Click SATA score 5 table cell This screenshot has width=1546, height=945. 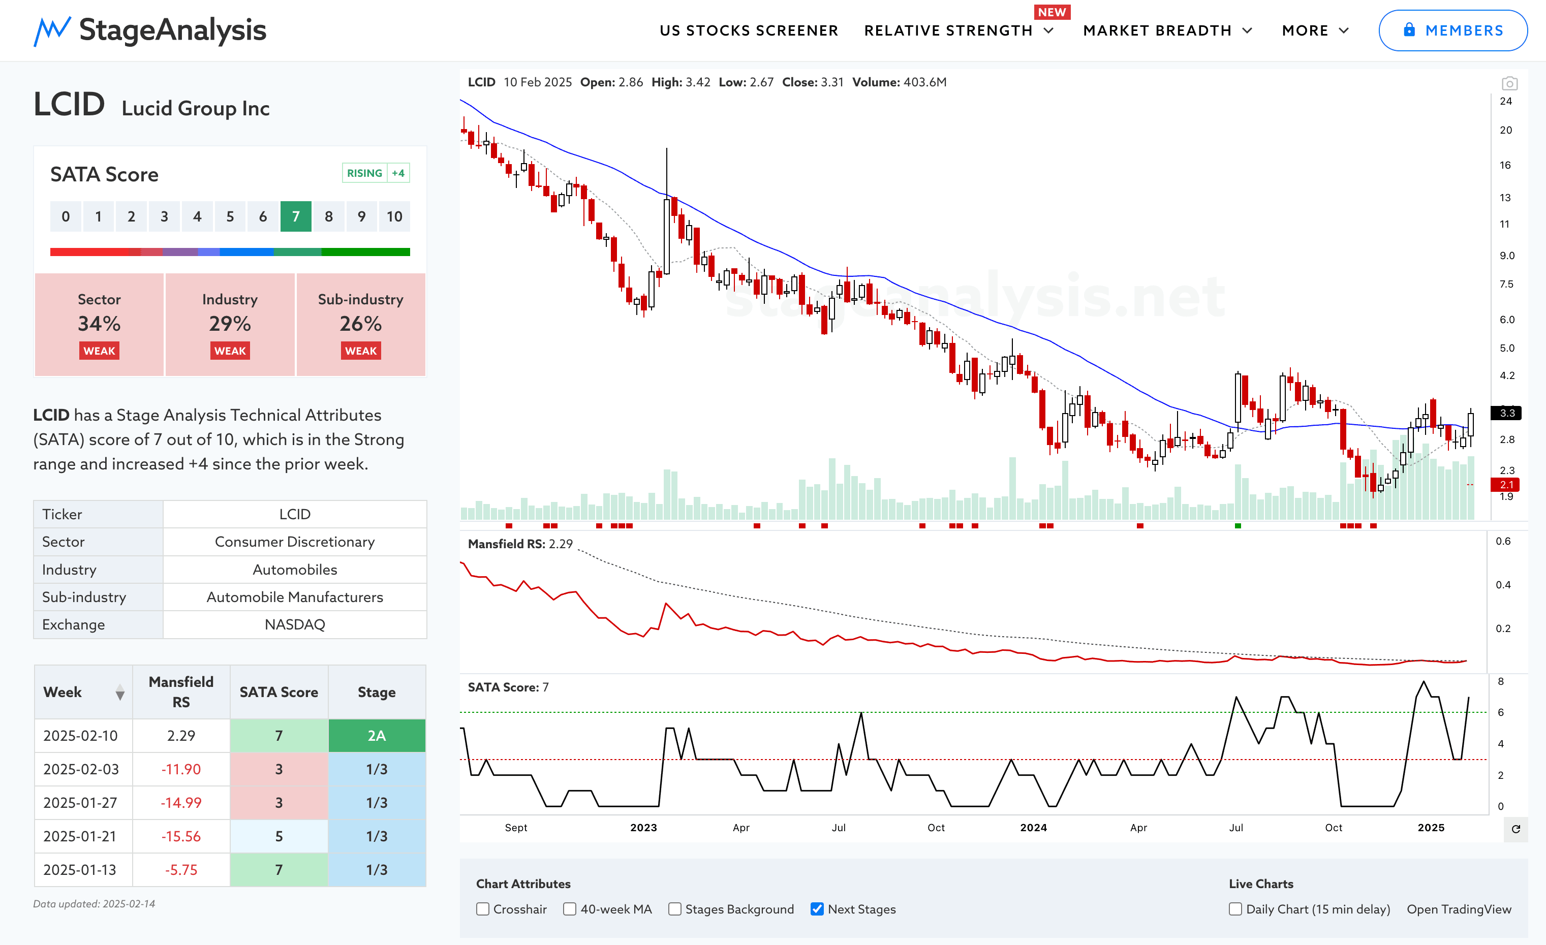pos(279,836)
